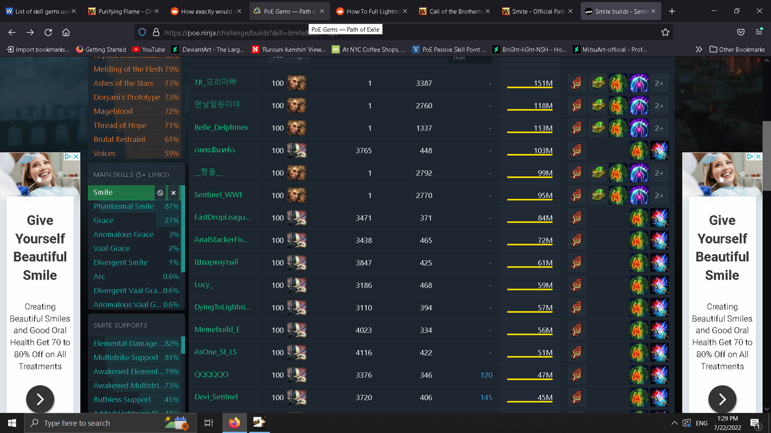Viewport: 771px width, 433px height.
Task: Click the page vertical scrollbar
Action: pos(766,156)
